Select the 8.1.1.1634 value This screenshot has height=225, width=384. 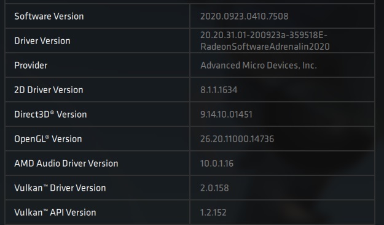[219, 90]
